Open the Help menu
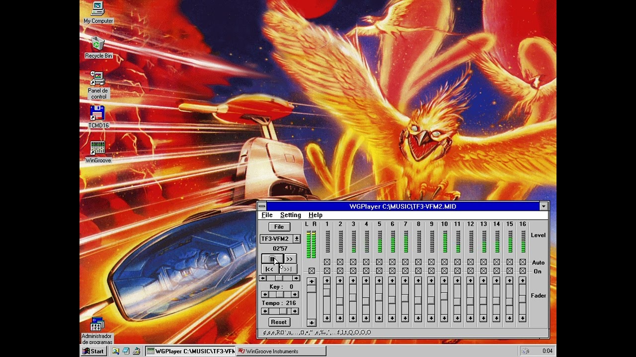 (x=315, y=215)
